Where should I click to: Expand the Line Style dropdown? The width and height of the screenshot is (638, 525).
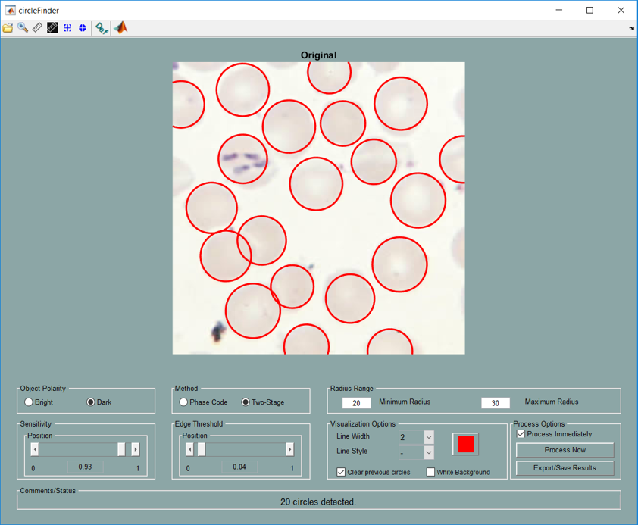pos(428,452)
